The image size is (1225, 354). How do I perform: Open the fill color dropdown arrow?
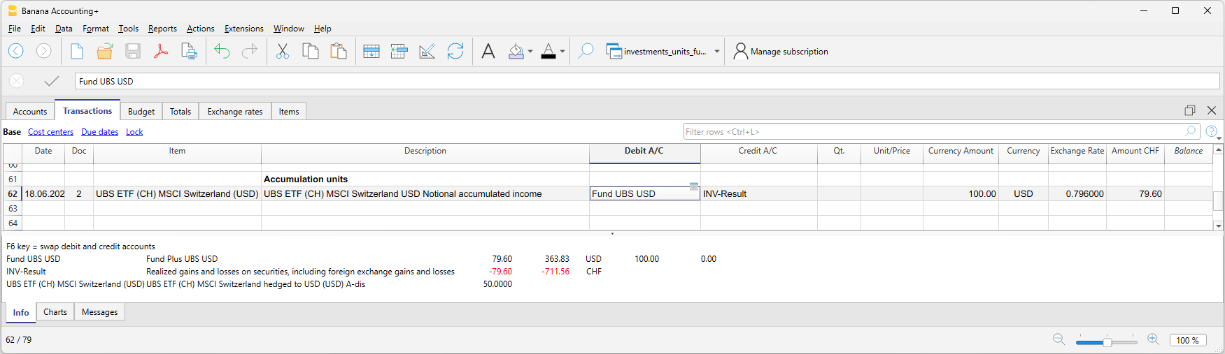coord(530,52)
